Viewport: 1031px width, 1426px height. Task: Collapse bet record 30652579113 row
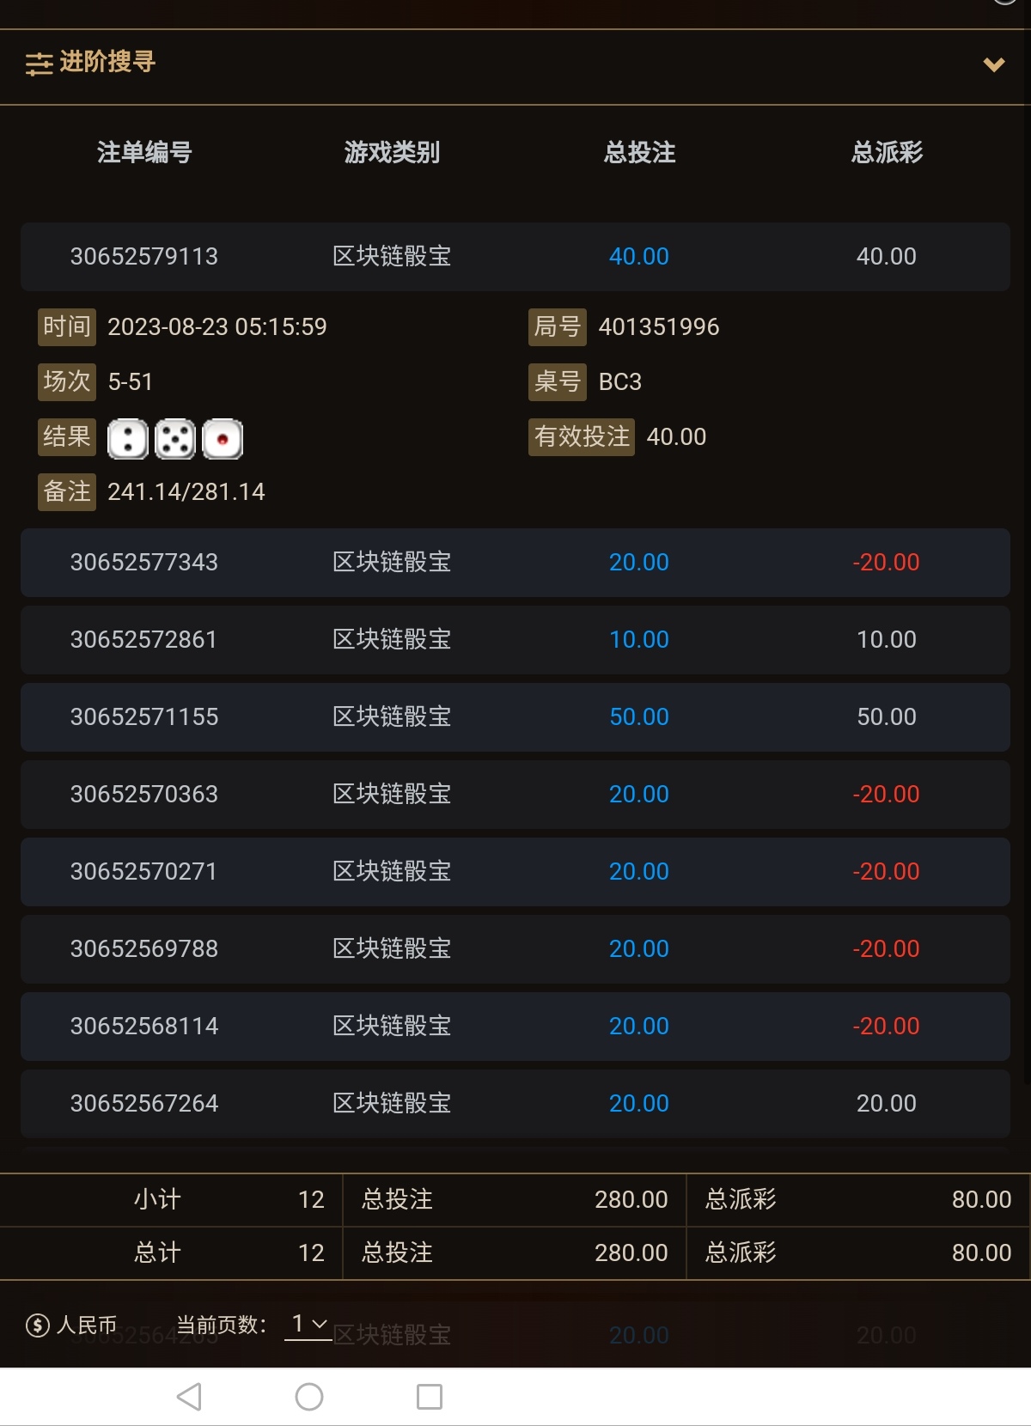pyautogui.click(x=515, y=257)
